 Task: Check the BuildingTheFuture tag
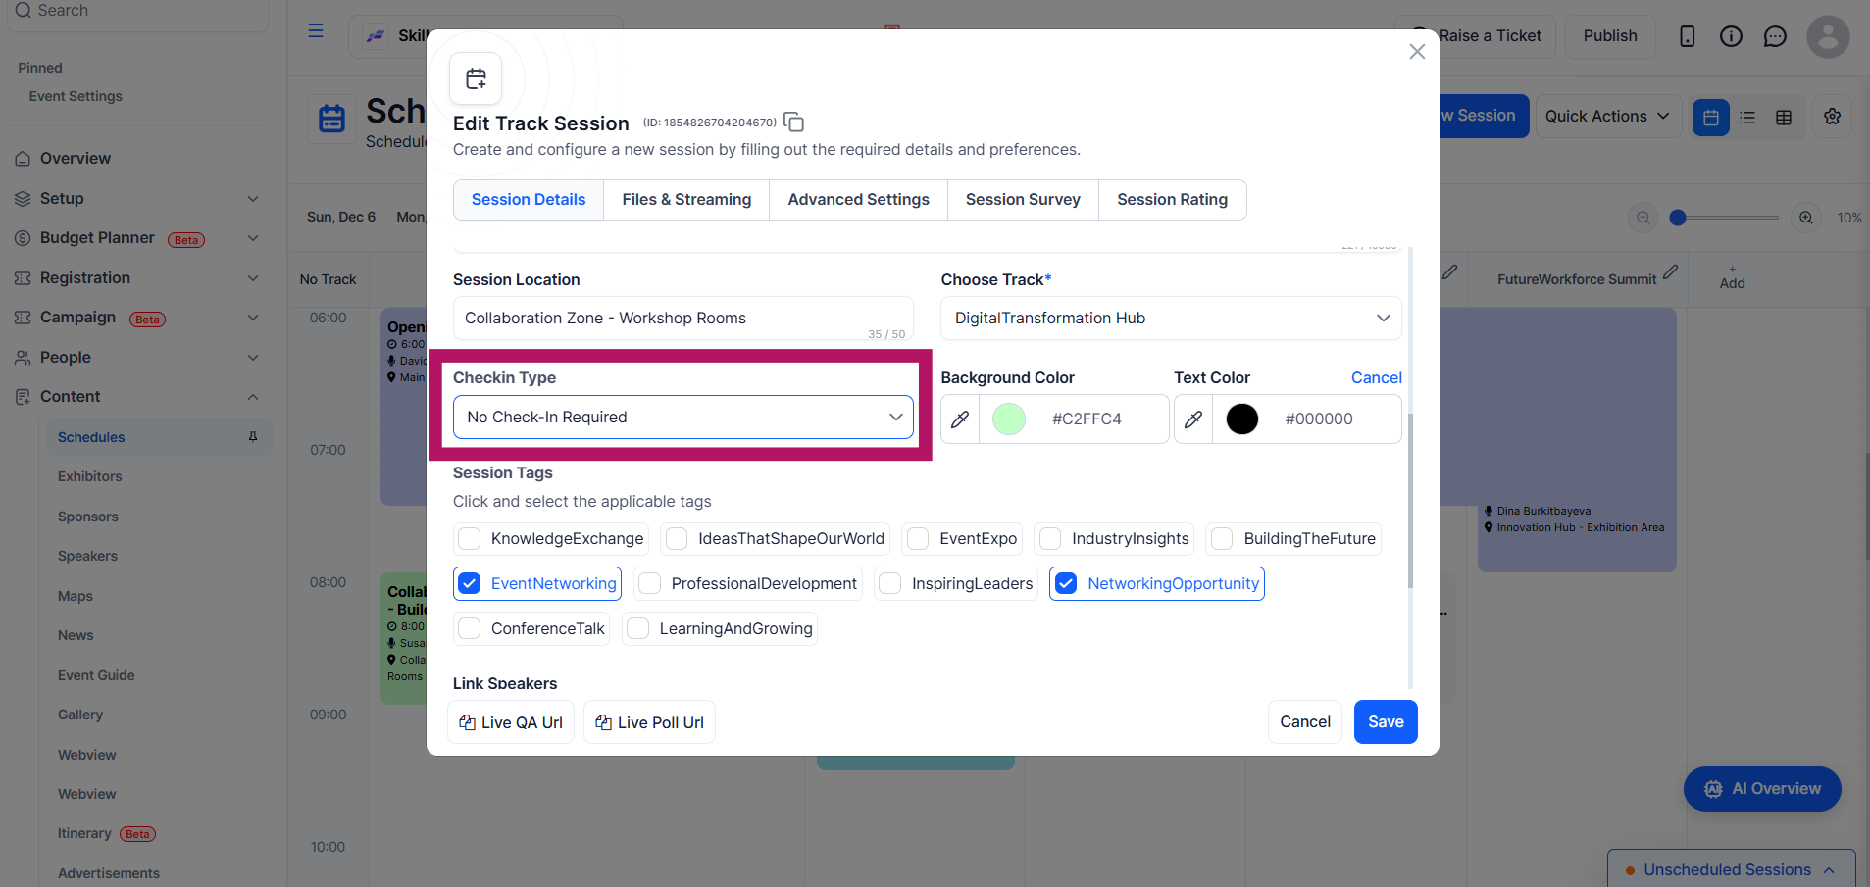[1222, 539]
